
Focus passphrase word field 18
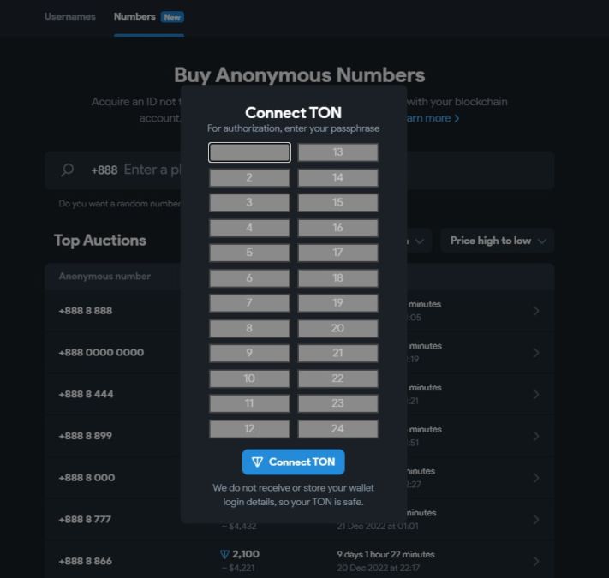[337, 278]
